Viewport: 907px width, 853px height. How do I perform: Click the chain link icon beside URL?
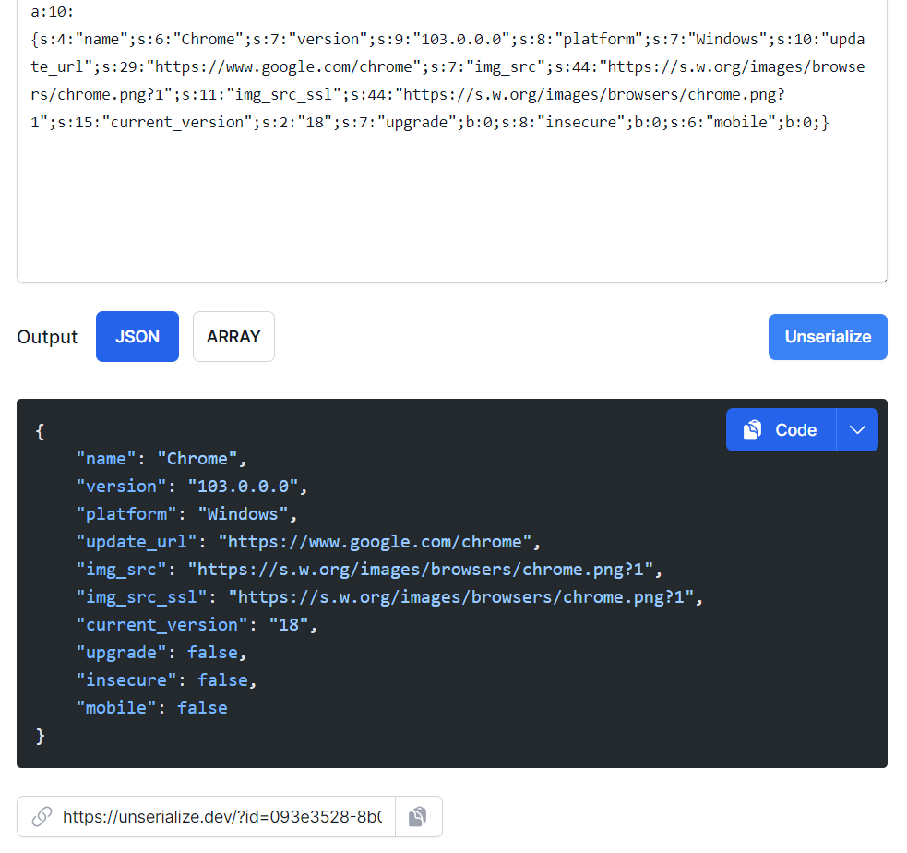coord(42,816)
